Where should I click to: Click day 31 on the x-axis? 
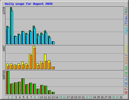pyautogui.click(x=121, y=97)
